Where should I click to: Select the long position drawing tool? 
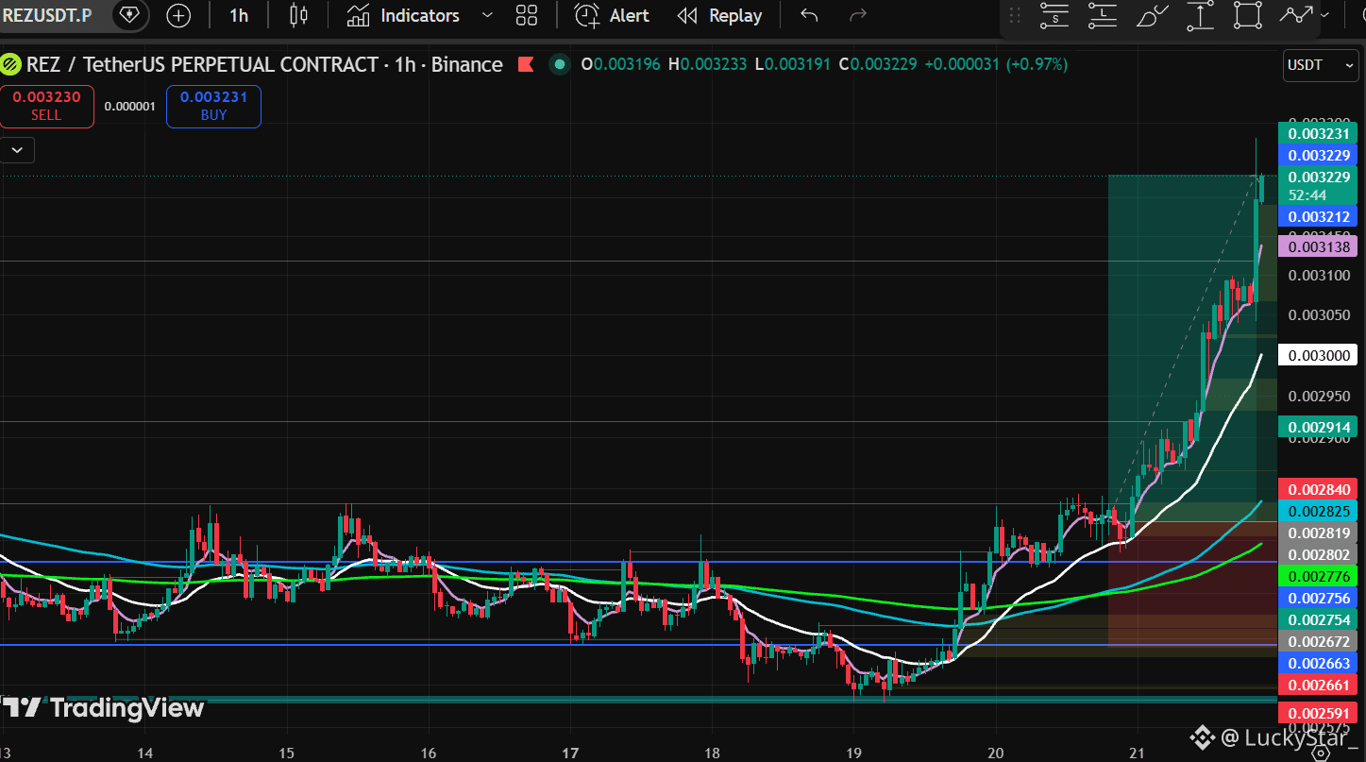click(x=1102, y=15)
